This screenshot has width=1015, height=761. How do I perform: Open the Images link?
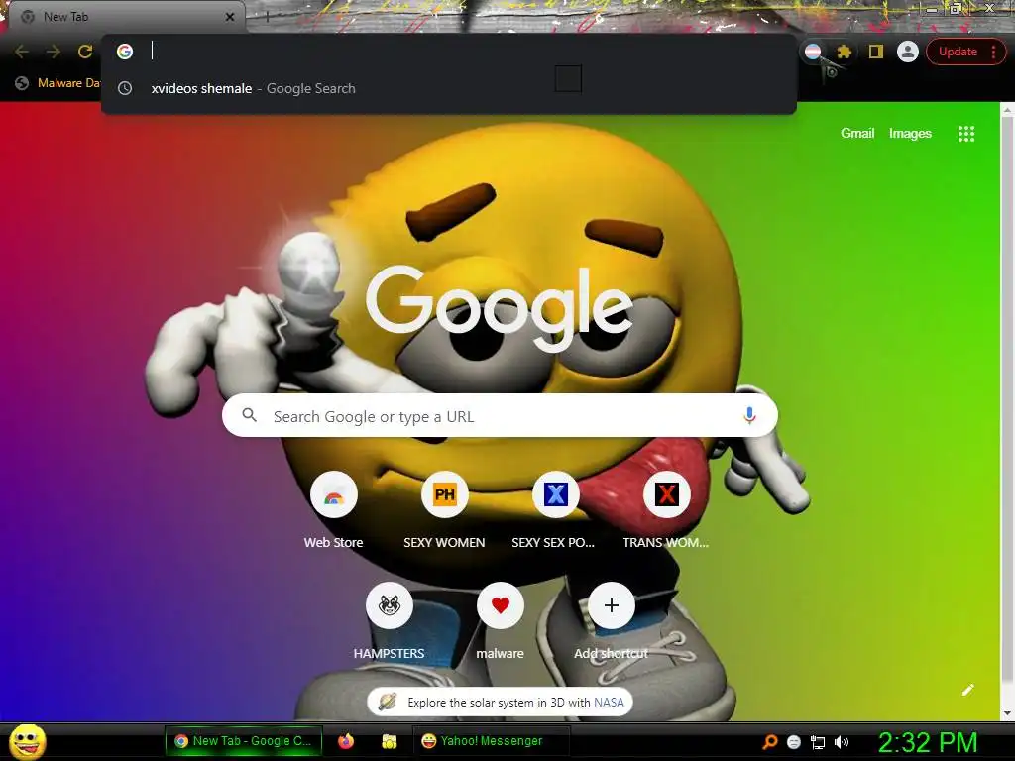point(910,134)
